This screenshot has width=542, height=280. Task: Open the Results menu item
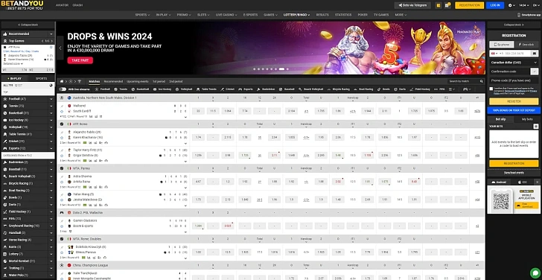tap(322, 15)
